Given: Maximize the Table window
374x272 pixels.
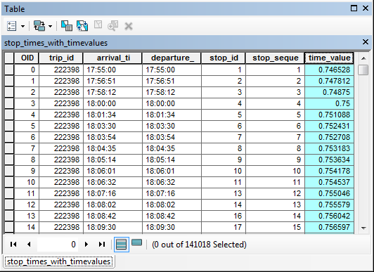Looking at the screenshot, I should [354, 8].
